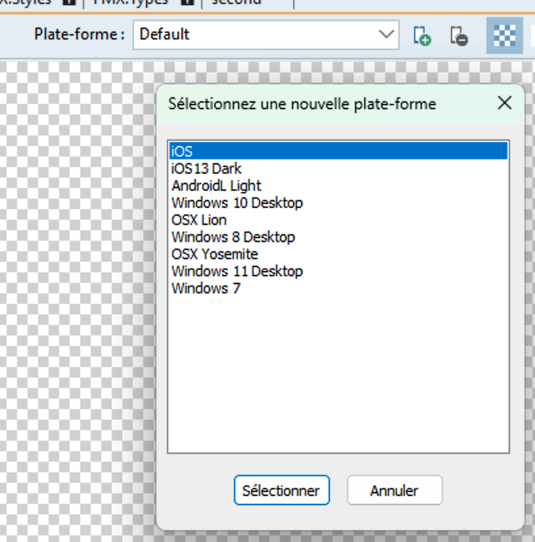Select Windows 8 Desktop entry

pyautogui.click(x=233, y=237)
